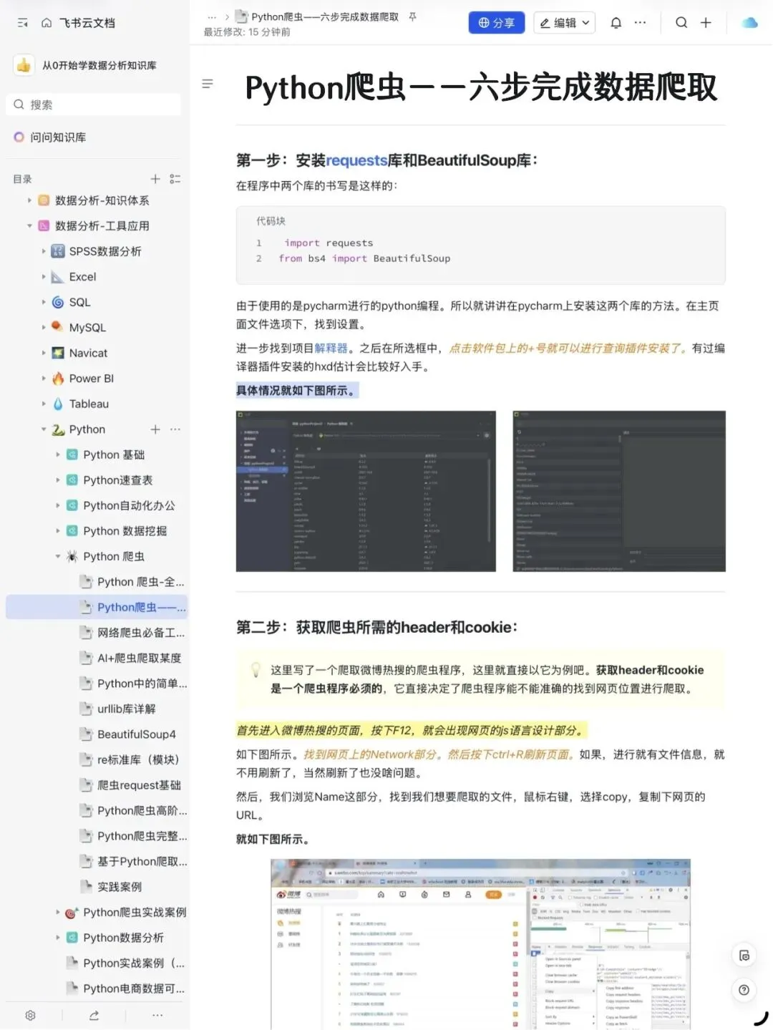The image size is (773, 1030).
Task: Expand the Tableau tree node
Action: (x=44, y=404)
